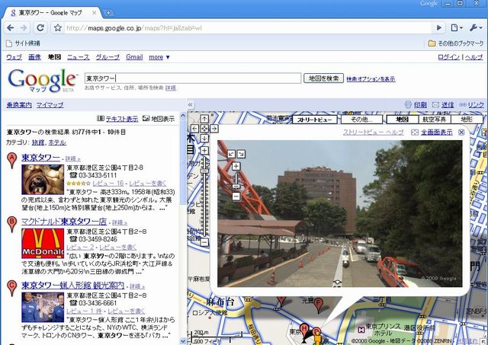488x345 pixels.
Task: Bookmark this page with star icon
Action: 58,28
